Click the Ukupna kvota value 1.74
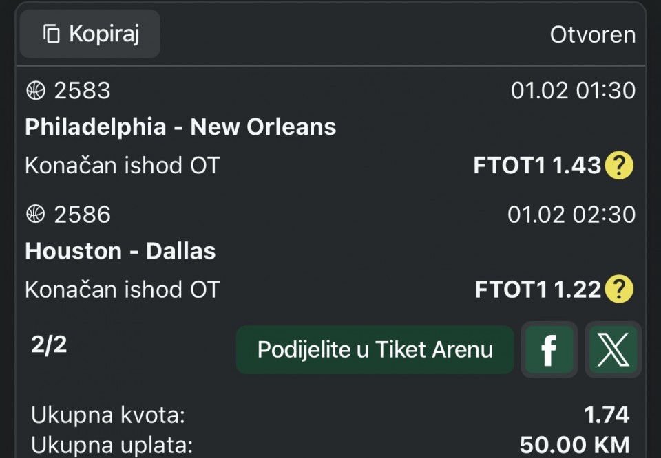 (x=606, y=415)
